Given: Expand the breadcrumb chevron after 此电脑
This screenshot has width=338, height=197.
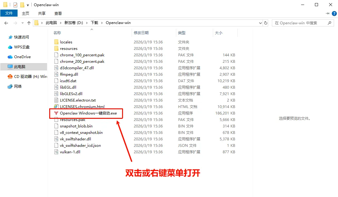Looking at the screenshot, I should [x=61, y=23].
